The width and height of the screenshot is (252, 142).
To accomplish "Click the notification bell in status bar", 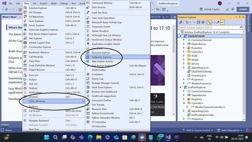I will (248, 130).
